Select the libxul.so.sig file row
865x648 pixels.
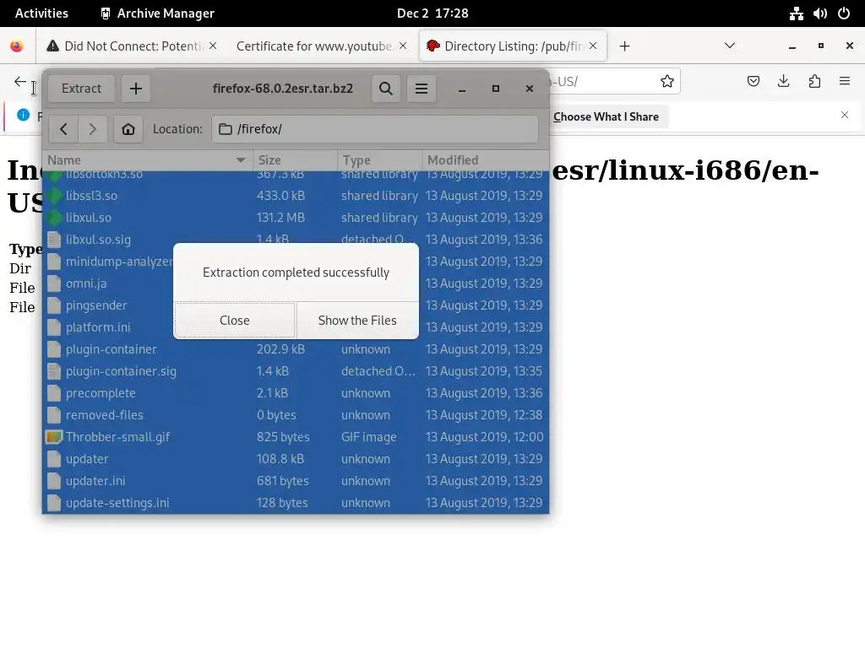296,240
